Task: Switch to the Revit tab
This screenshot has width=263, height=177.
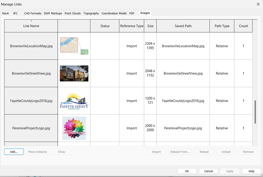Action: (x=5, y=13)
